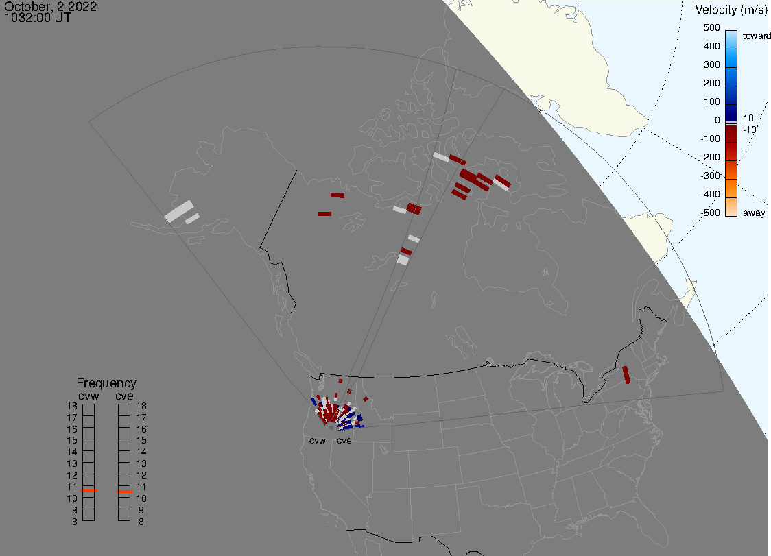Viewport: 771px width, 556px height.
Task: Click the '500' velocity label
Action: pos(711,27)
